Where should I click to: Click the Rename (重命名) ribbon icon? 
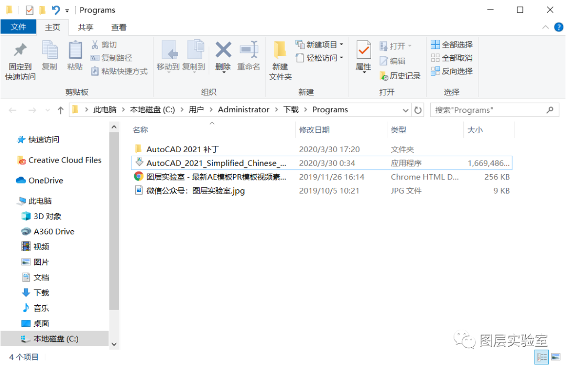coord(249,50)
